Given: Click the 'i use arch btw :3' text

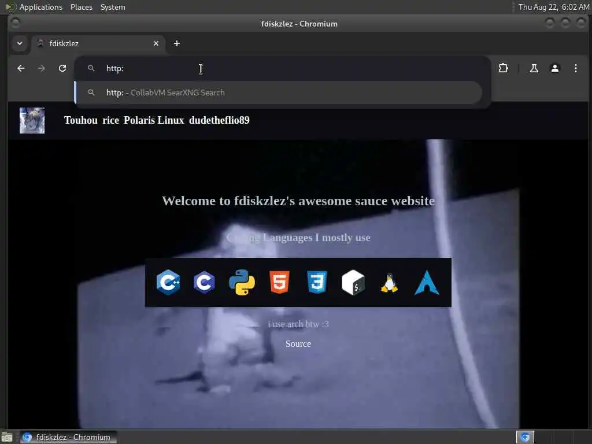Looking at the screenshot, I should pyautogui.click(x=298, y=324).
